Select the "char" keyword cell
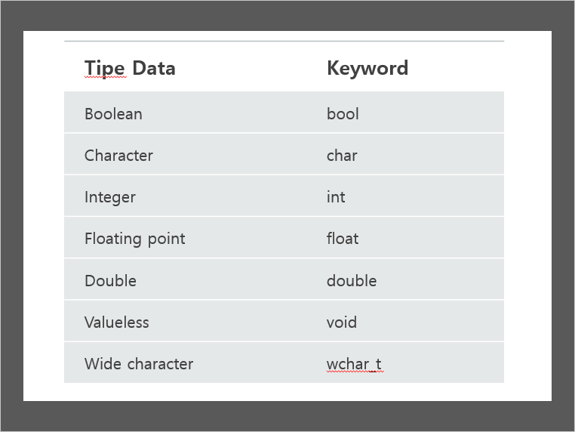This screenshot has height=432, width=575. pos(342,156)
